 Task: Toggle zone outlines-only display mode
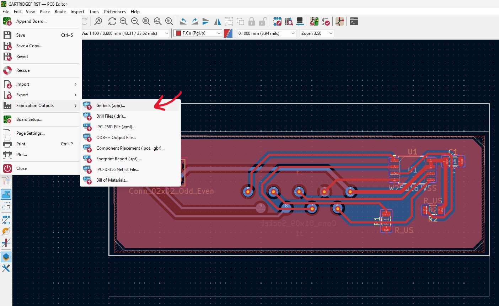(6, 206)
